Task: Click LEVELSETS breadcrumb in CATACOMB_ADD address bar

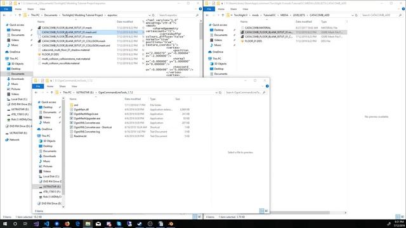Action: click(x=299, y=15)
